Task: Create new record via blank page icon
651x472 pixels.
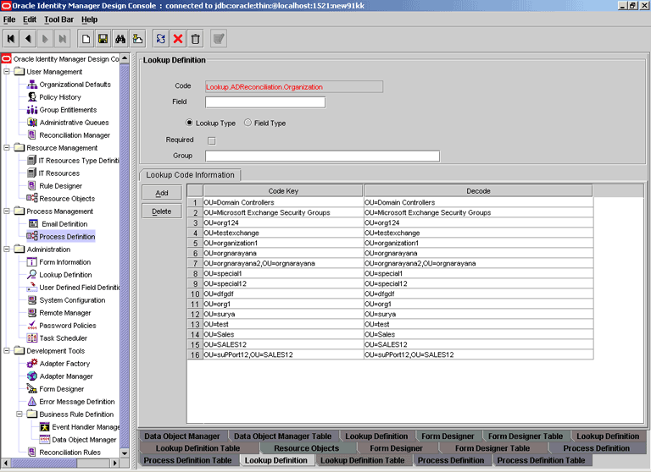Action: (x=86, y=39)
